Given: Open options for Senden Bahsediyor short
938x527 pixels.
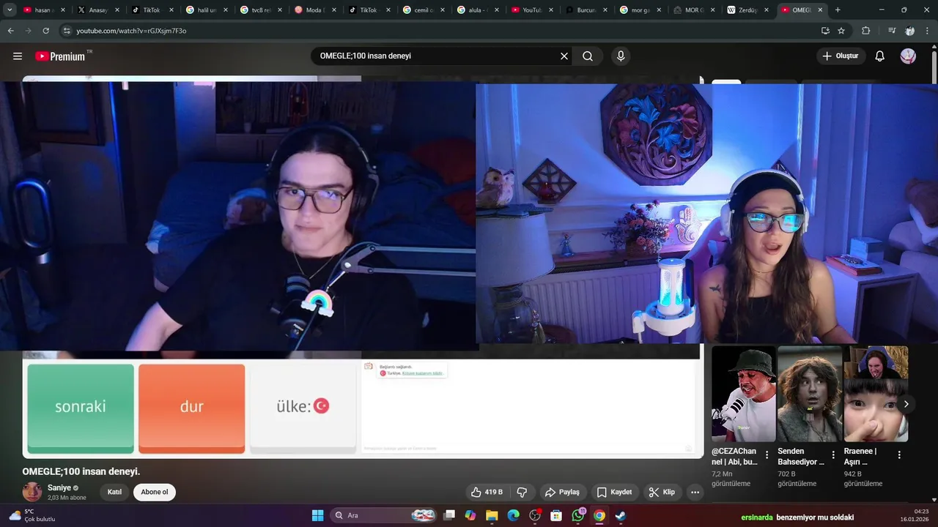Looking at the screenshot, I should [833, 455].
